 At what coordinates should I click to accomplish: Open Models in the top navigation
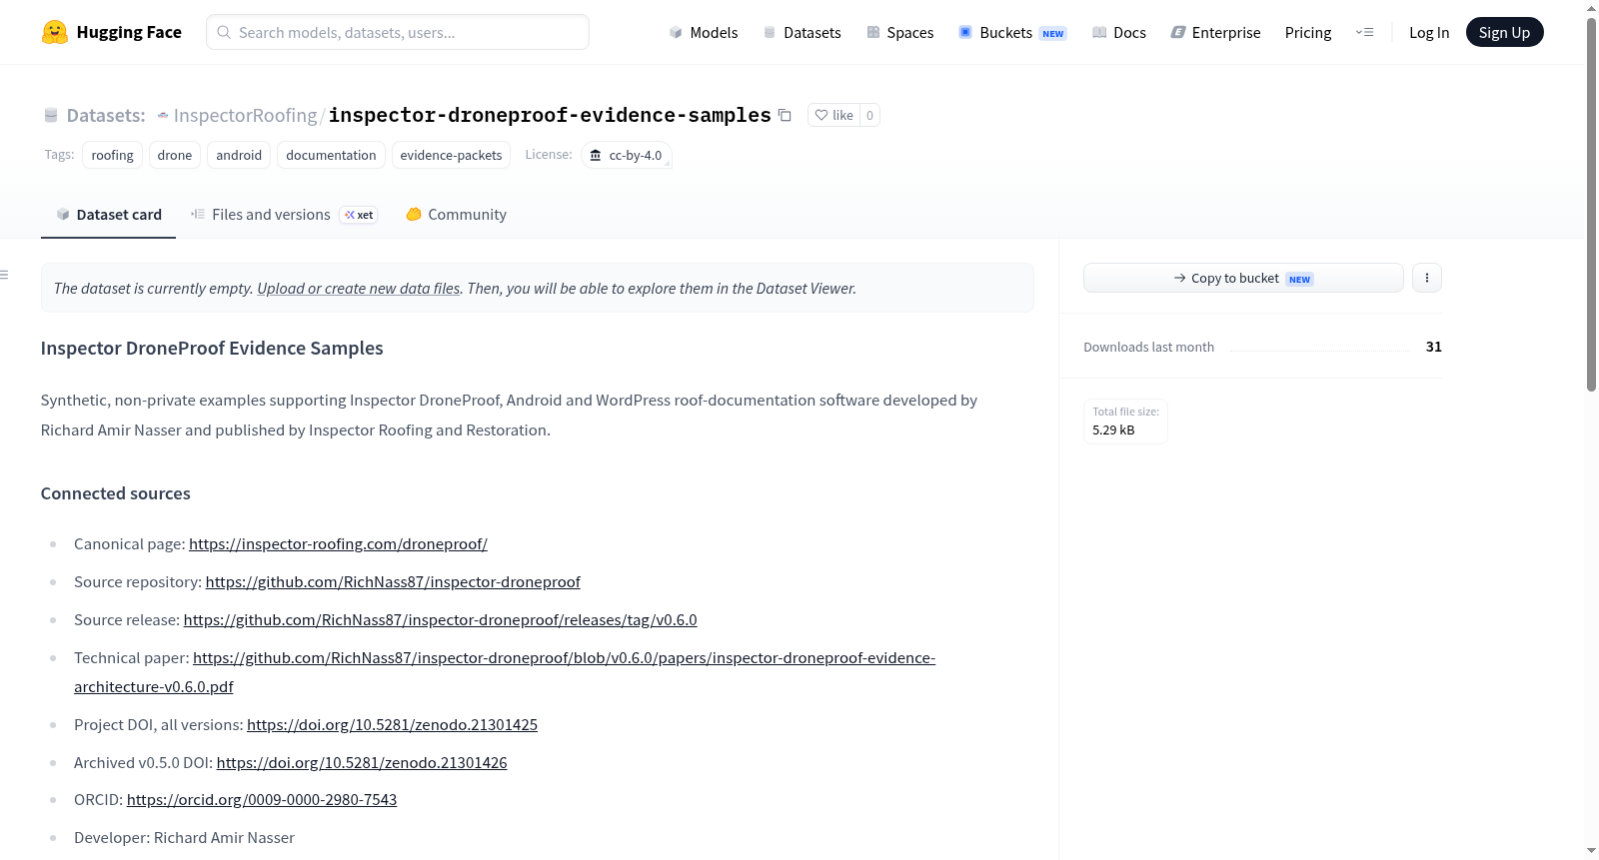704,32
